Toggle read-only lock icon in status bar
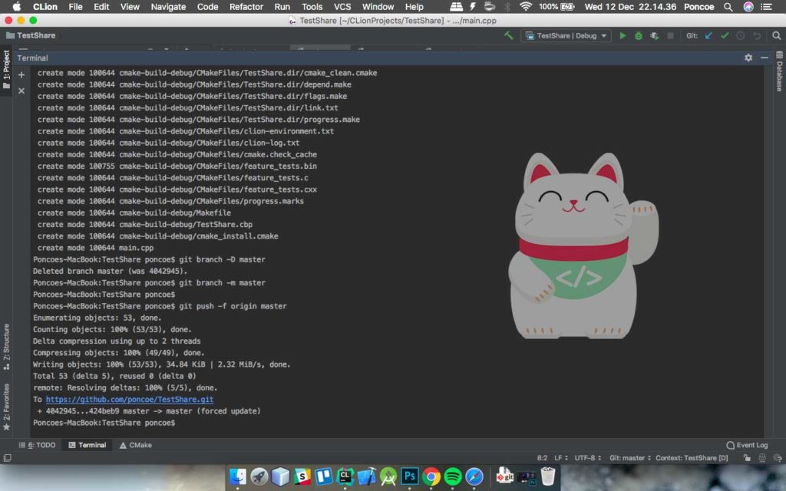Image resolution: width=786 pixels, height=491 pixels. (x=747, y=458)
